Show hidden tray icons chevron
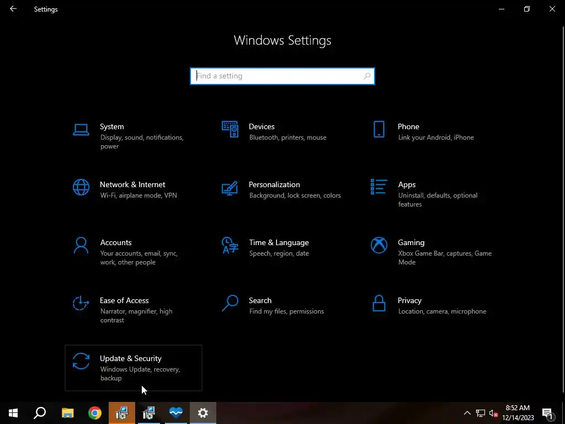The width and height of the screenshot is (565, 424). (x=467, y=413)
